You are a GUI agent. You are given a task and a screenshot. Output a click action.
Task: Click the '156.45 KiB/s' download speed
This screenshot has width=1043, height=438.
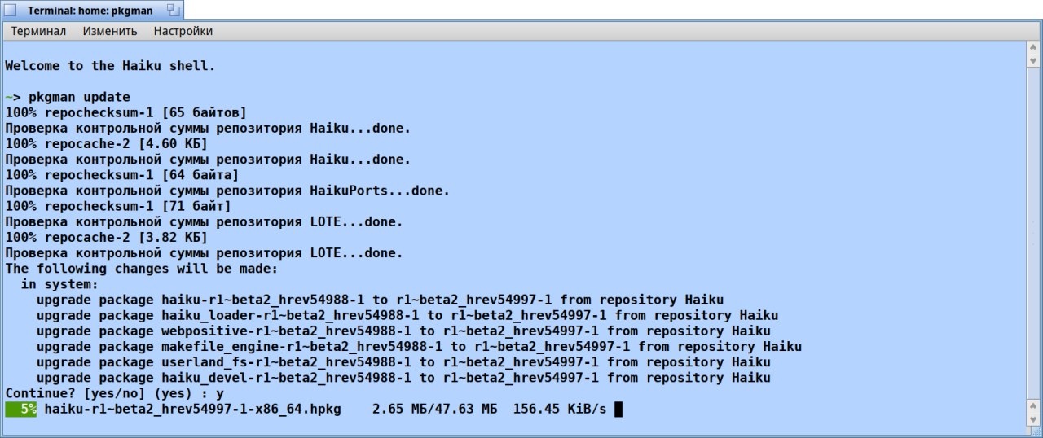tap(560, 409)
